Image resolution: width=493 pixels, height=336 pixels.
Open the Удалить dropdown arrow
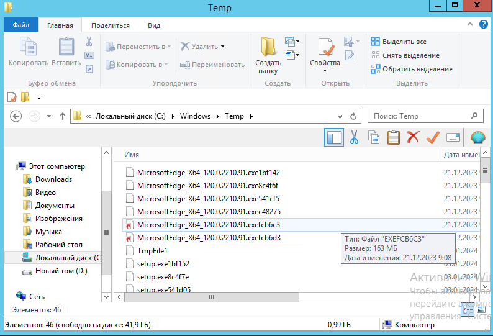(223, 47)
